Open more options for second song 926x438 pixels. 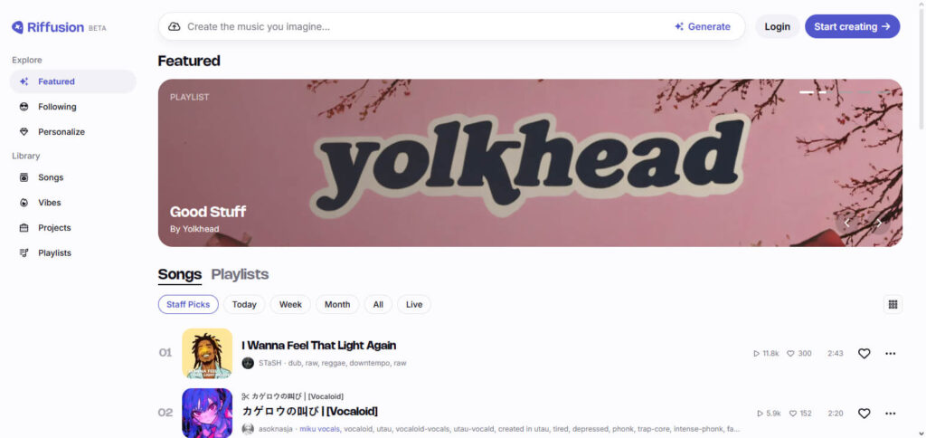pos(891,414)
